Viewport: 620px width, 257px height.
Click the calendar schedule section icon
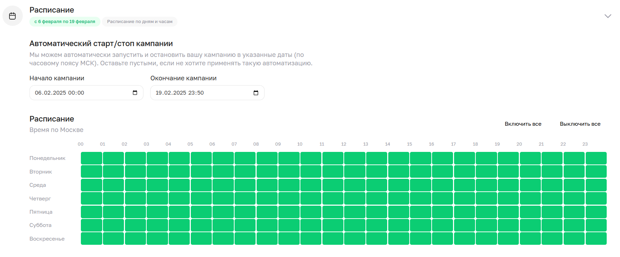point(13,16)
